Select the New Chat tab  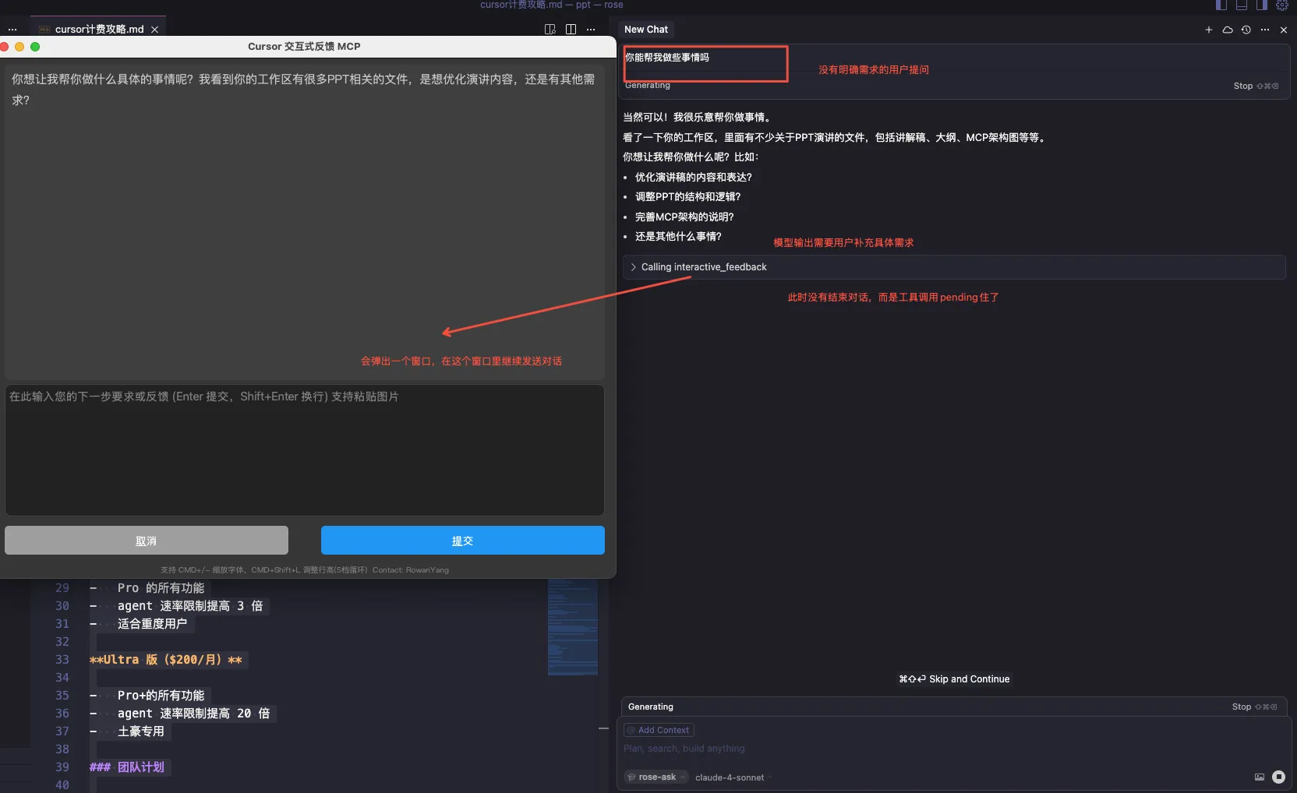coord(646,30)
